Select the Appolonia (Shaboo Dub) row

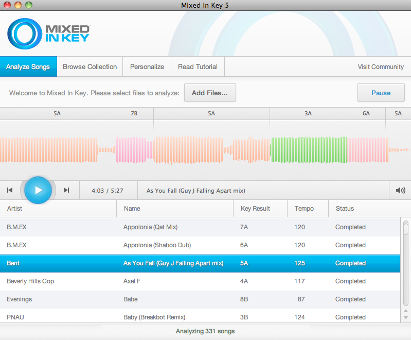(200, 245)
